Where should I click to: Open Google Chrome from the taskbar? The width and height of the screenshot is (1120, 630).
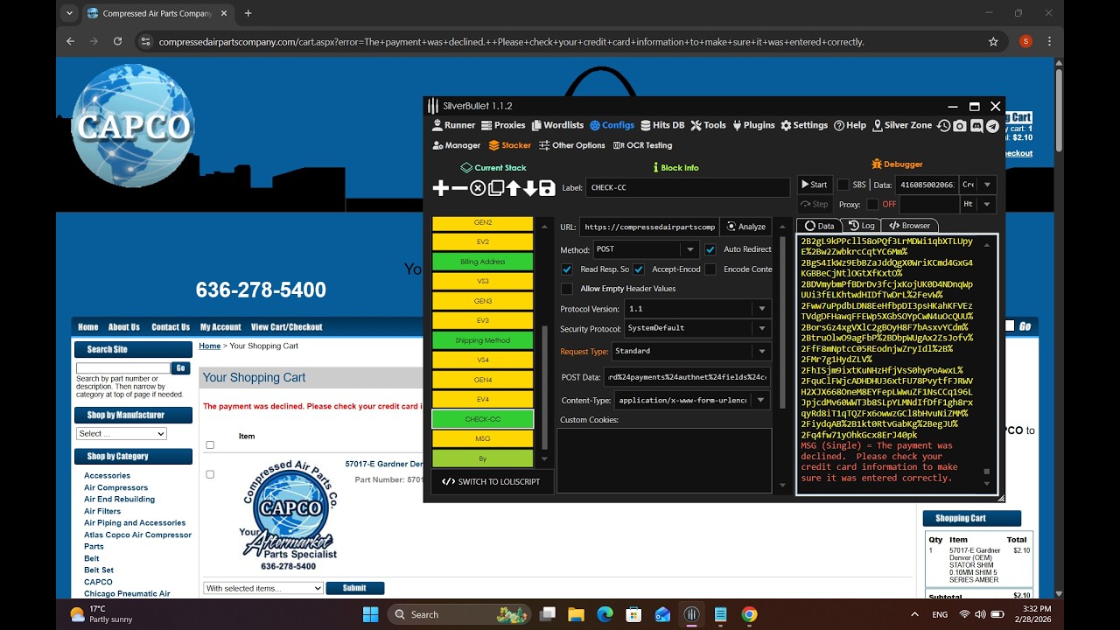749,614
